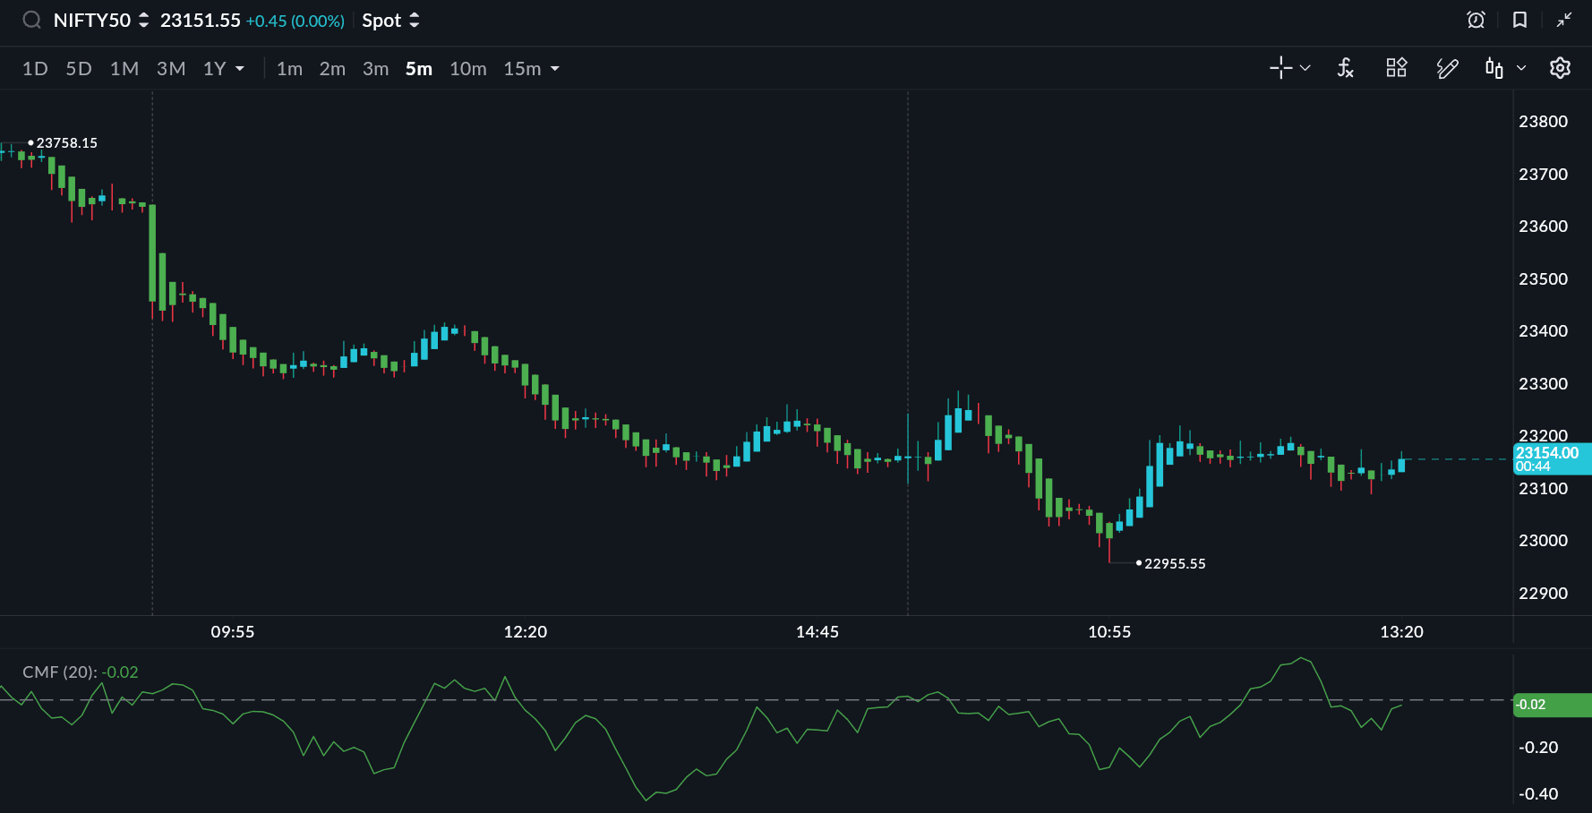
Task: Click the CMF (20) indicator label
Action: [x=59, y=672]
